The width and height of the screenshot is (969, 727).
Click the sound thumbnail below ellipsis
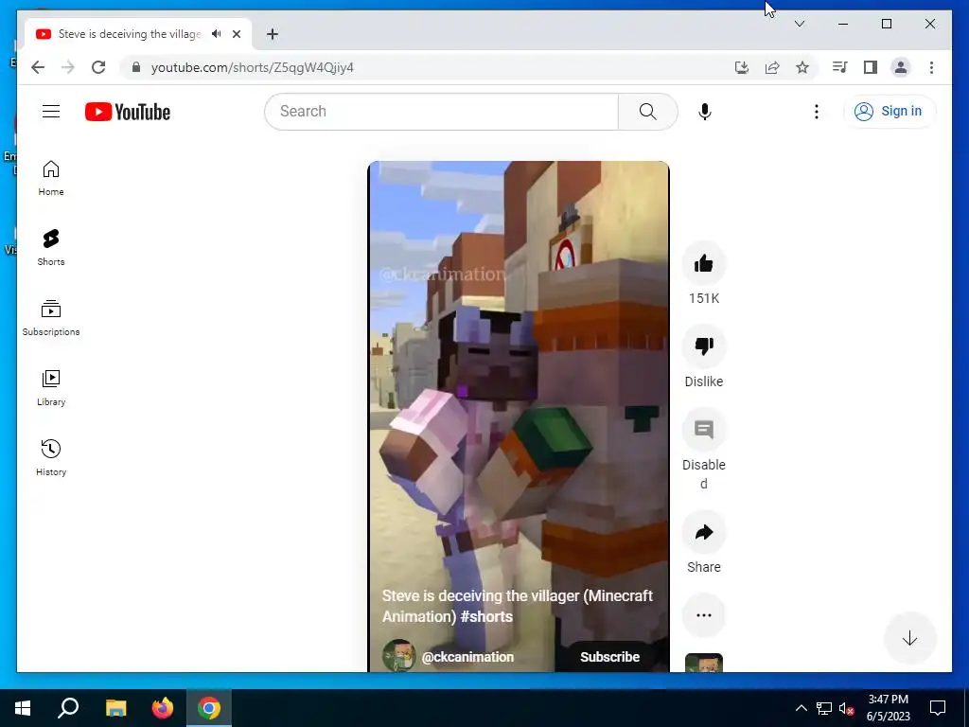(x=704, y=663)
